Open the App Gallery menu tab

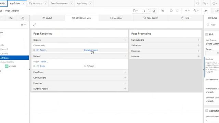(82, 3)
